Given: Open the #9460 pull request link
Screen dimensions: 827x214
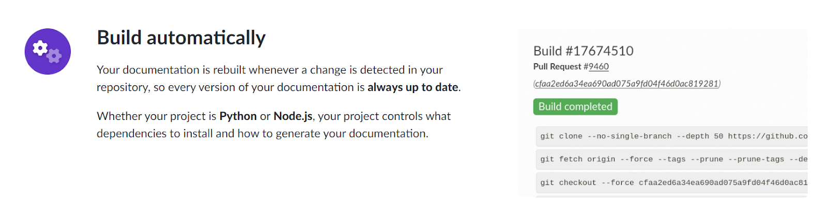Looking at the screenshot, I should coord(599,67).
